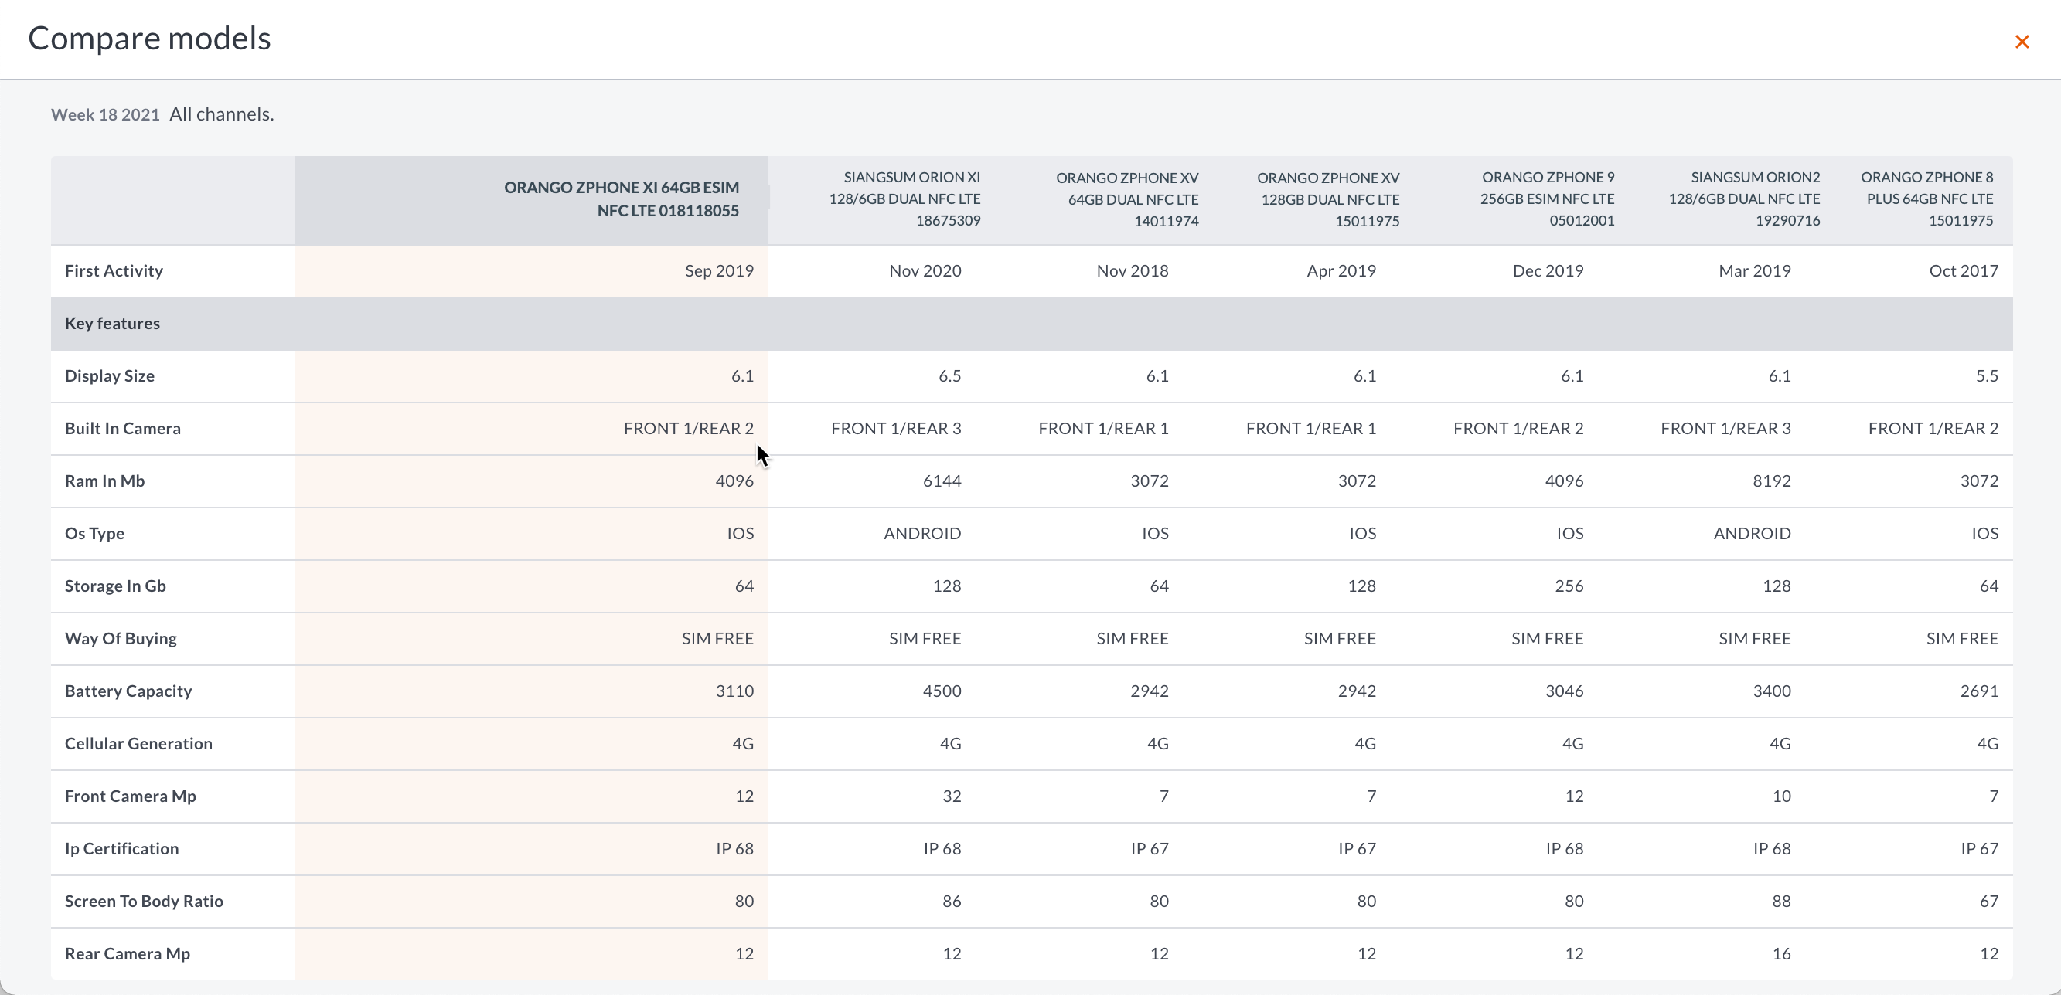Click the Week 18 2021 label
The height and width of the screenshot is (995, 2061).
(x=106, y=114)
